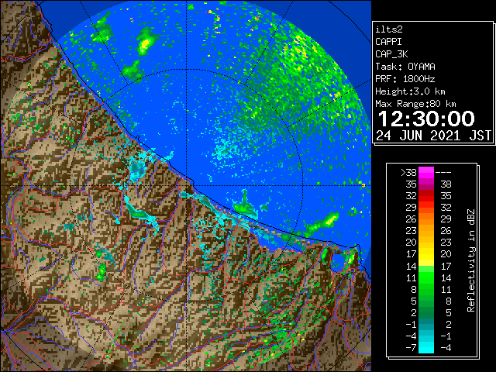Pick the dark green 2–5 dBZ legend band

click(426, 313)
